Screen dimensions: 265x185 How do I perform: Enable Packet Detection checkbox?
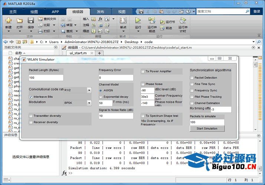pos(192,78)
